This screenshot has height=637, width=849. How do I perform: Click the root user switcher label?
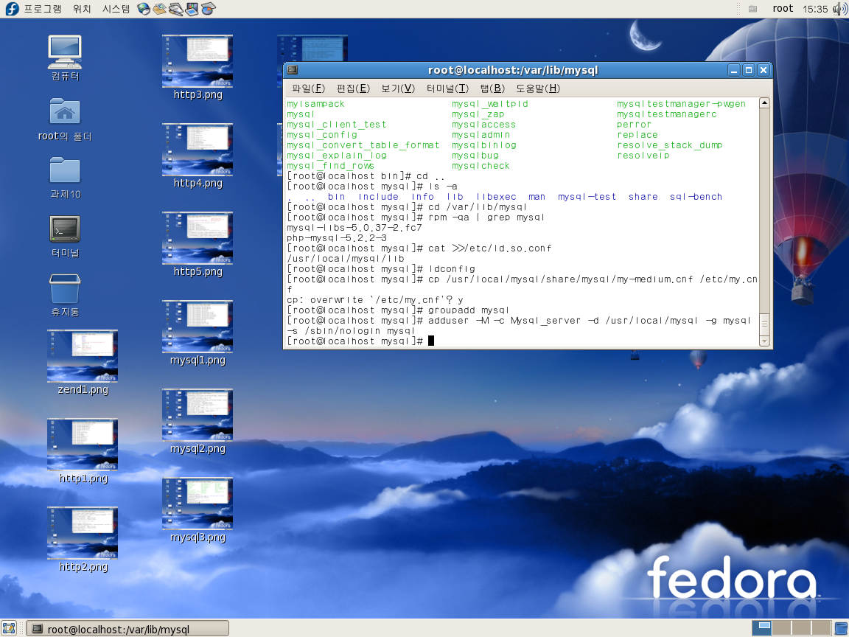pos(783,9)
